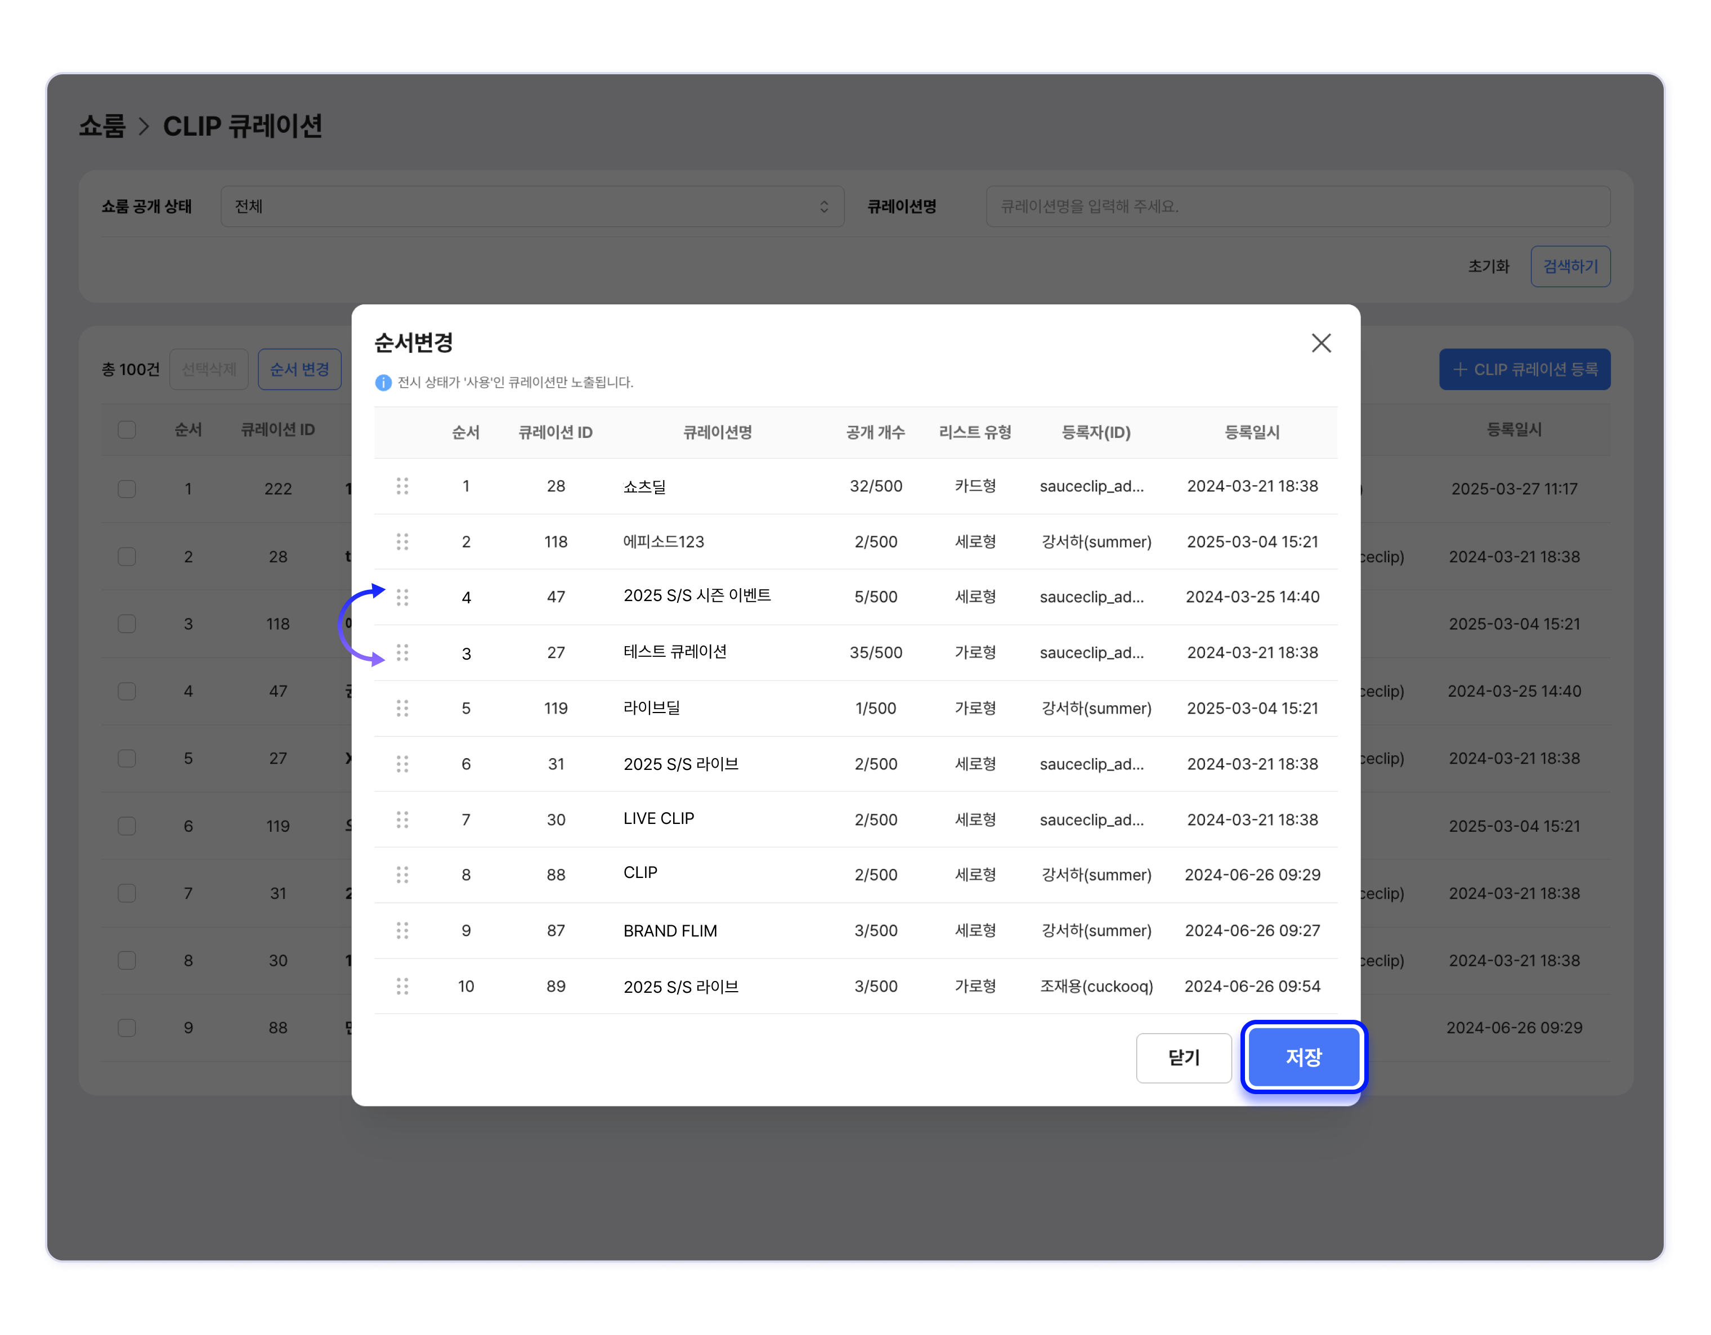Click drag handle for CLIP row

[x=402, y=874]
